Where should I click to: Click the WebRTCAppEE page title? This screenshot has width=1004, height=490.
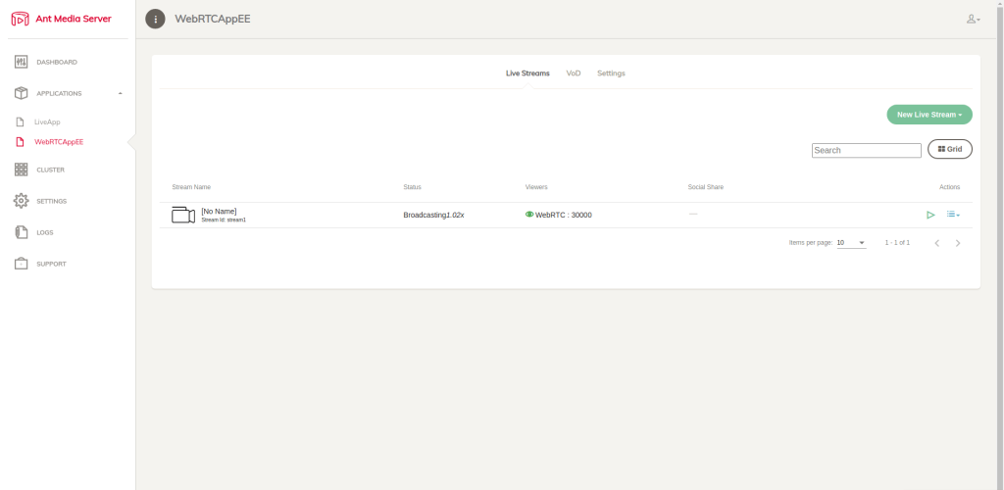point(213,20)
